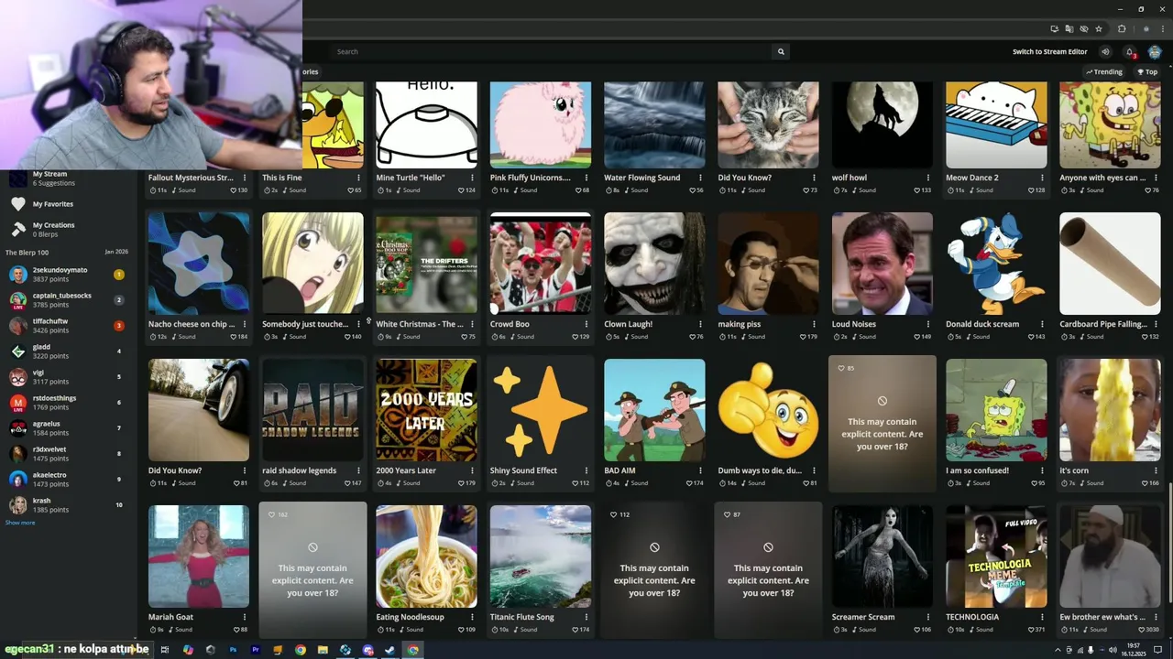
Task: Open options menu for Mariah Goat
Action: 245,617
